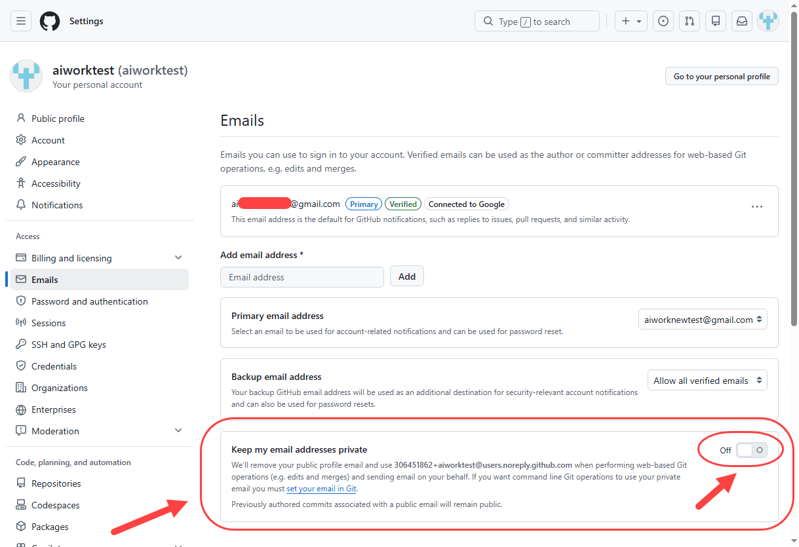The image size is (799, 547).
Task: Open the three-dot menu for the gmail address
Action: pos(757,206)
